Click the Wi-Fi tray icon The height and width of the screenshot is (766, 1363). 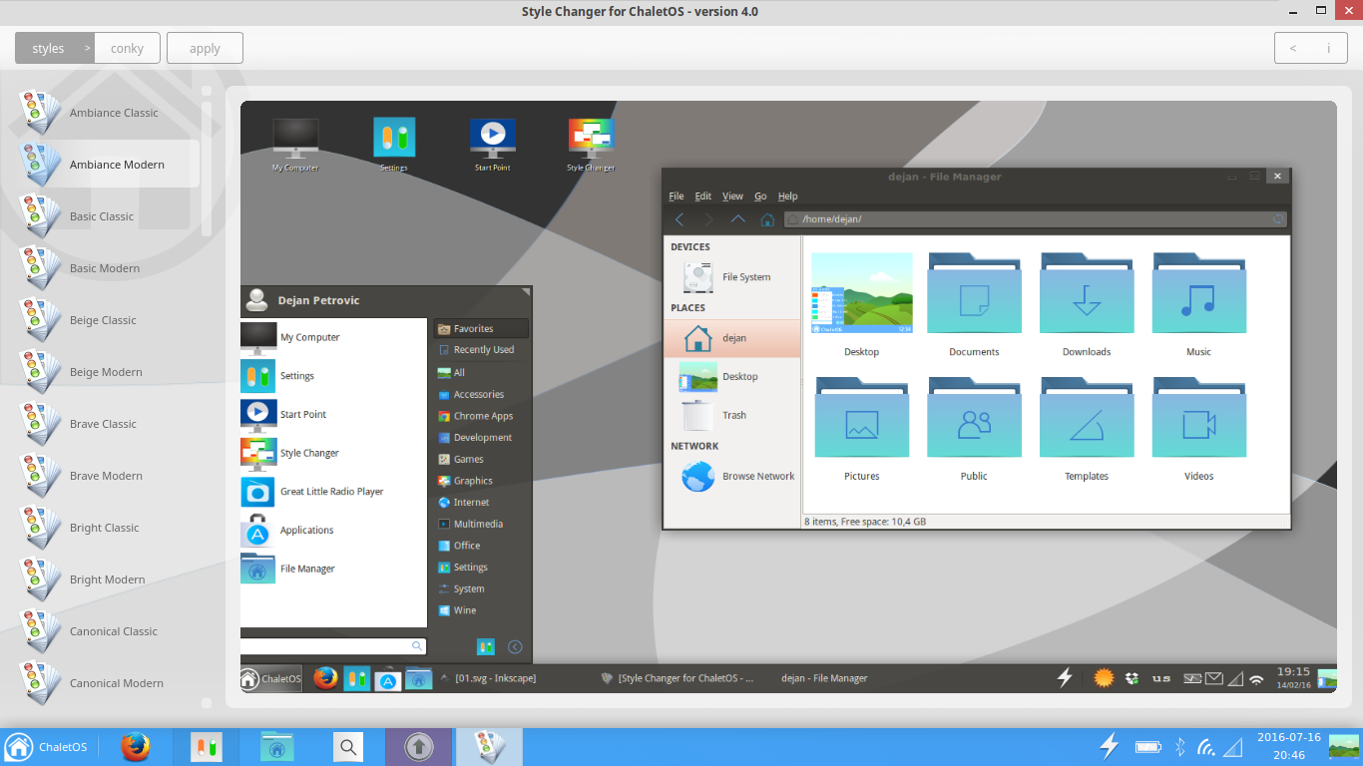pyautogui.click(x=1206, y=747)
